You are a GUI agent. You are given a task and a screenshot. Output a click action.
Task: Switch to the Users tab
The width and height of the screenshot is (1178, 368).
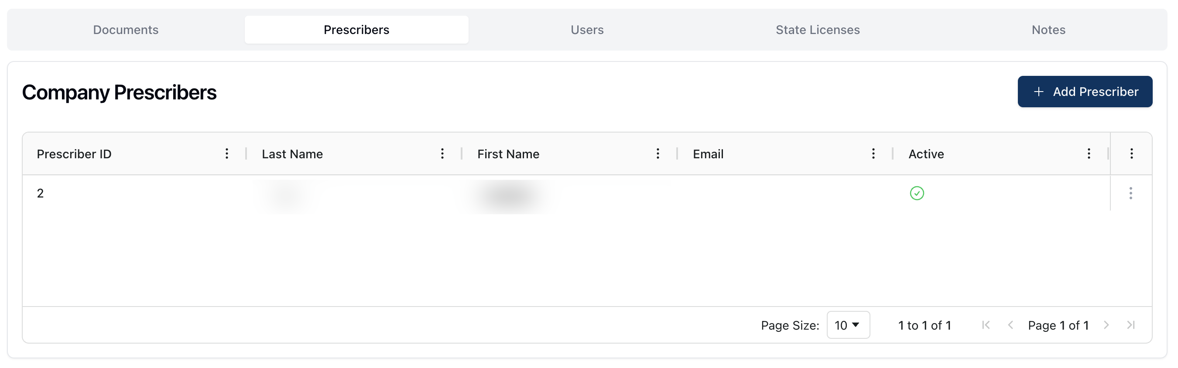(x=587, y=30)
